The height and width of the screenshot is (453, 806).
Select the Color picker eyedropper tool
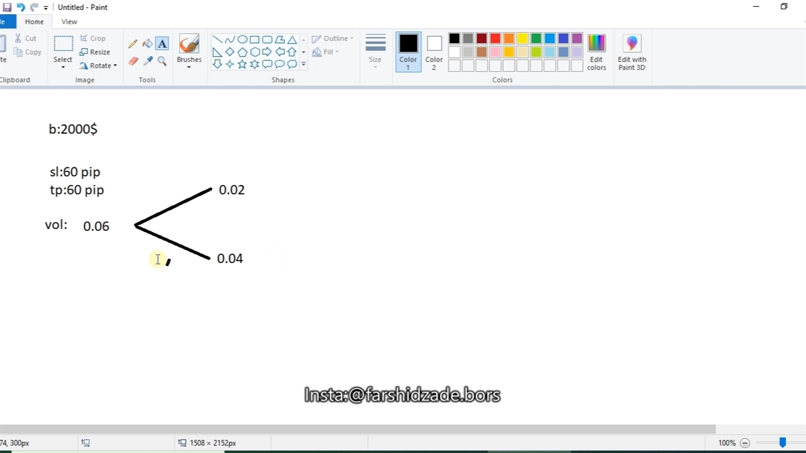tap(148, 61)
